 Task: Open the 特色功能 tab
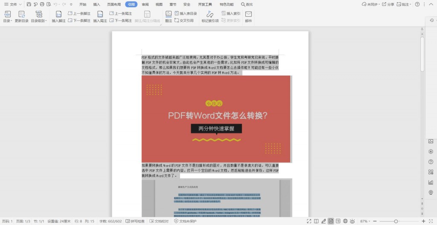point(227,4)
